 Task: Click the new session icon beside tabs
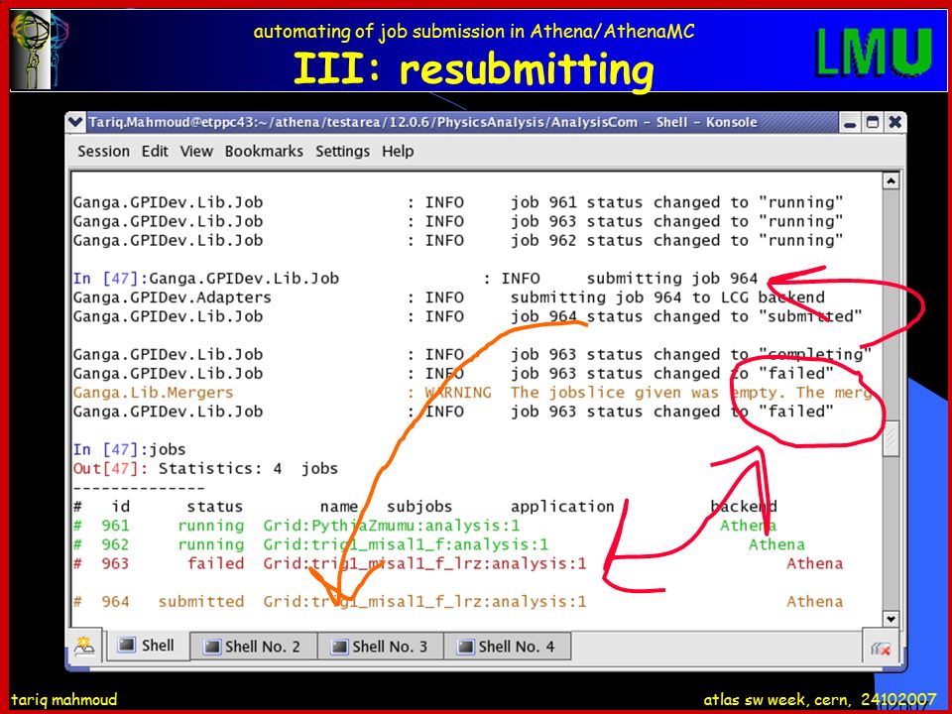[84, 648]
